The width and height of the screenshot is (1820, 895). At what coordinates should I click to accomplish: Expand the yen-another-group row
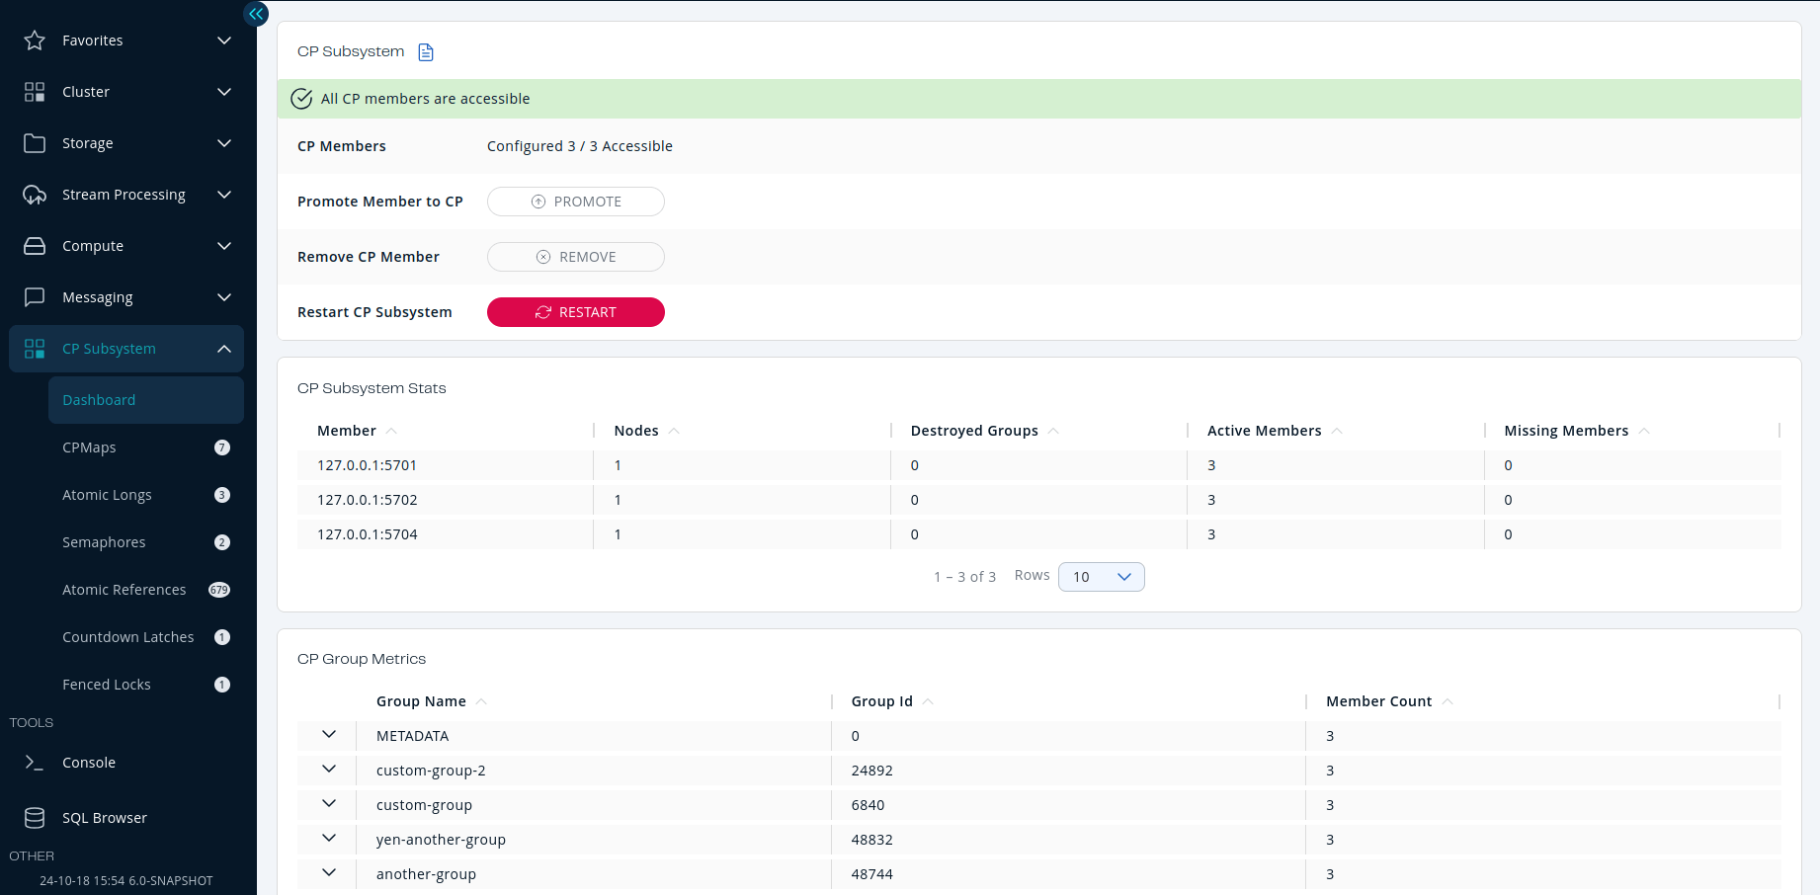point(329,839)
